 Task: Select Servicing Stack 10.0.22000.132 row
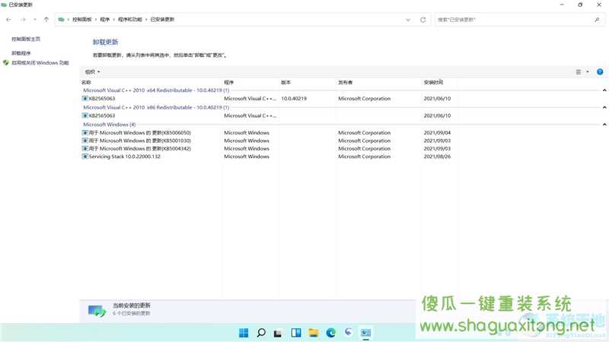(x=268, y=157)
